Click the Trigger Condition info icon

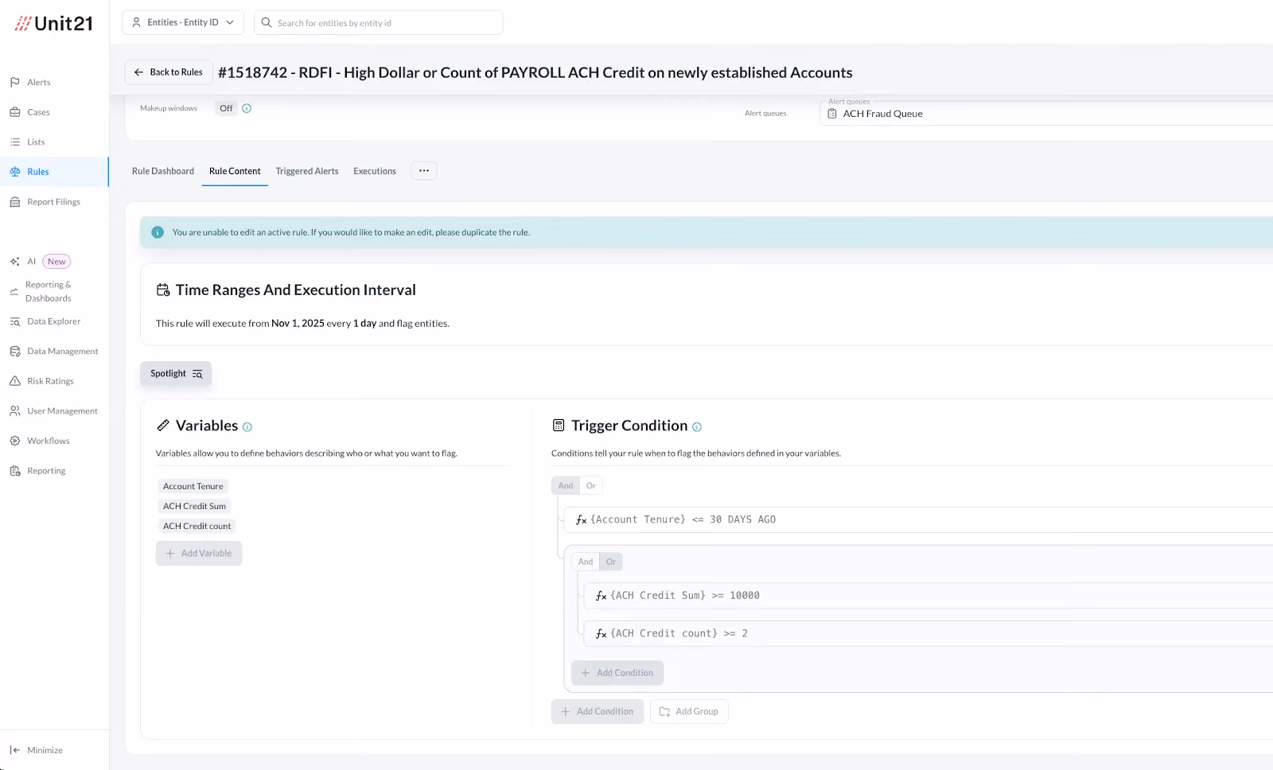[697, 427]
